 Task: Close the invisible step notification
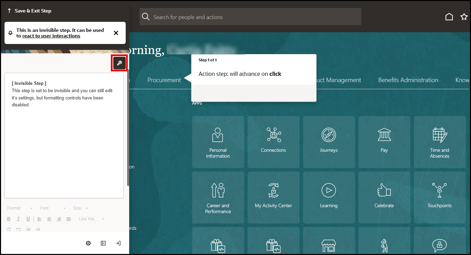(x=116, y=33)
